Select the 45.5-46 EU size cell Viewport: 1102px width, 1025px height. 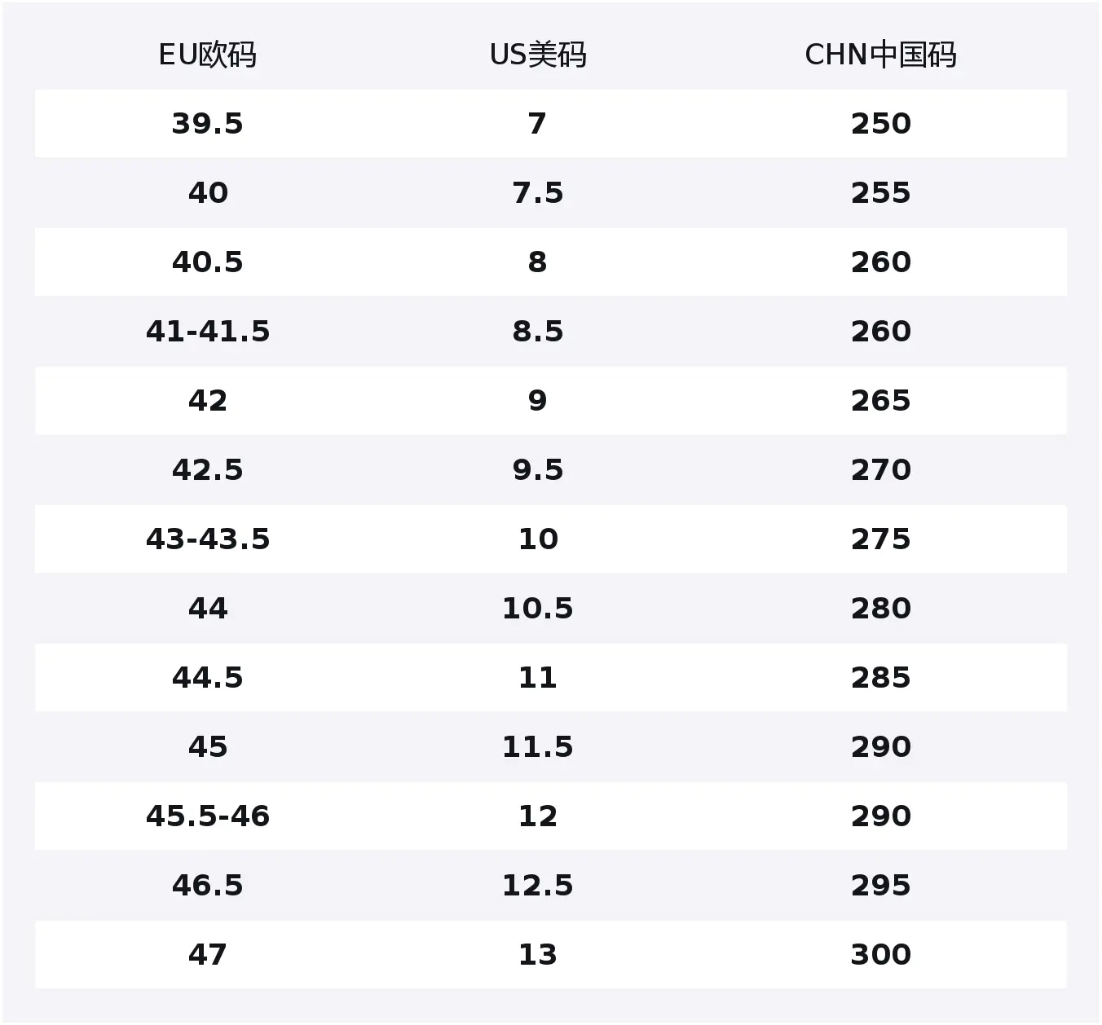pos(208,816)
